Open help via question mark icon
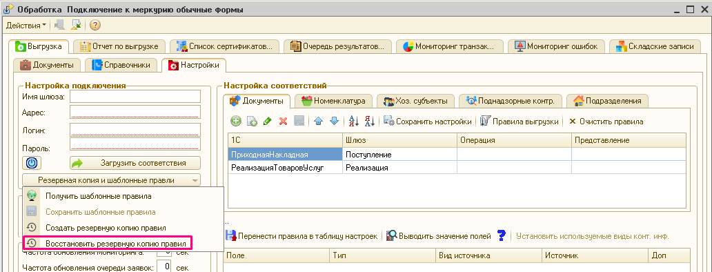 coord(95,26)
